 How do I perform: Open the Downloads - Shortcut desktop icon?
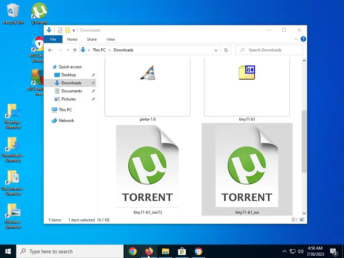click(x=13, y=149)
